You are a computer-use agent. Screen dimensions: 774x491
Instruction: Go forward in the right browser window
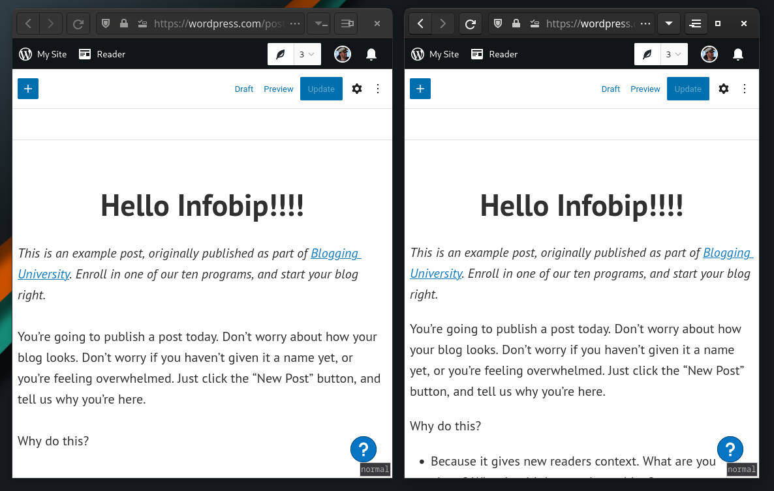click(442, 23)
